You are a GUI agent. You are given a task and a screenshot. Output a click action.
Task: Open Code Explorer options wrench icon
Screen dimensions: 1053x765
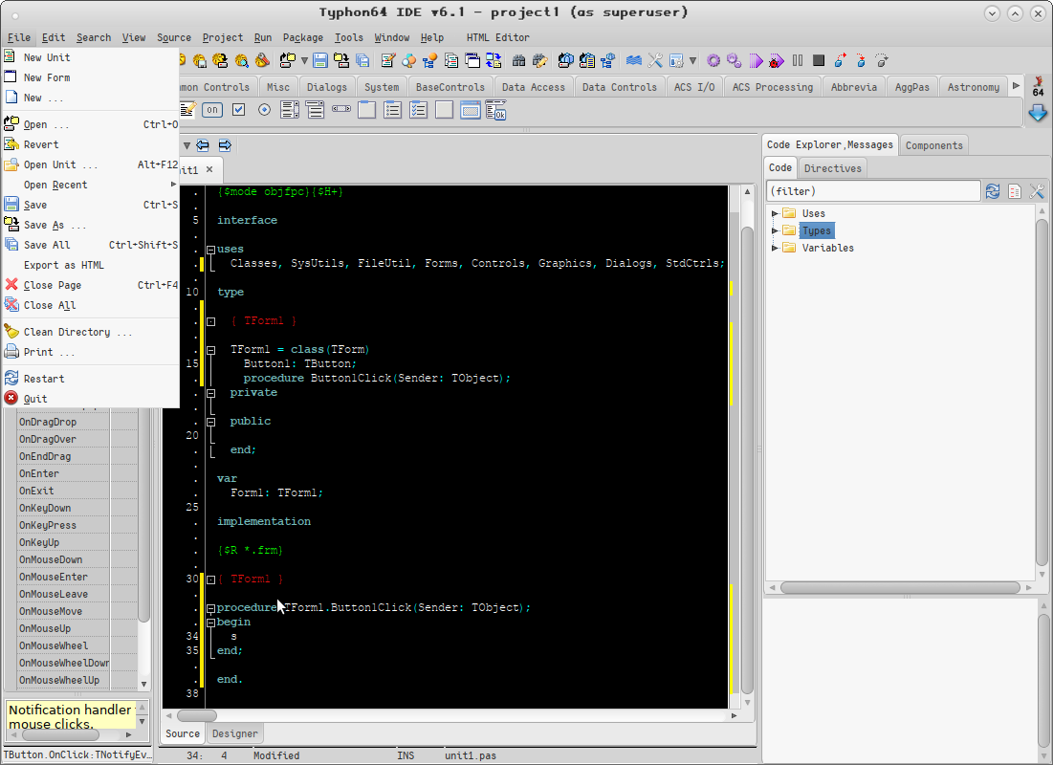(1036, 191)
